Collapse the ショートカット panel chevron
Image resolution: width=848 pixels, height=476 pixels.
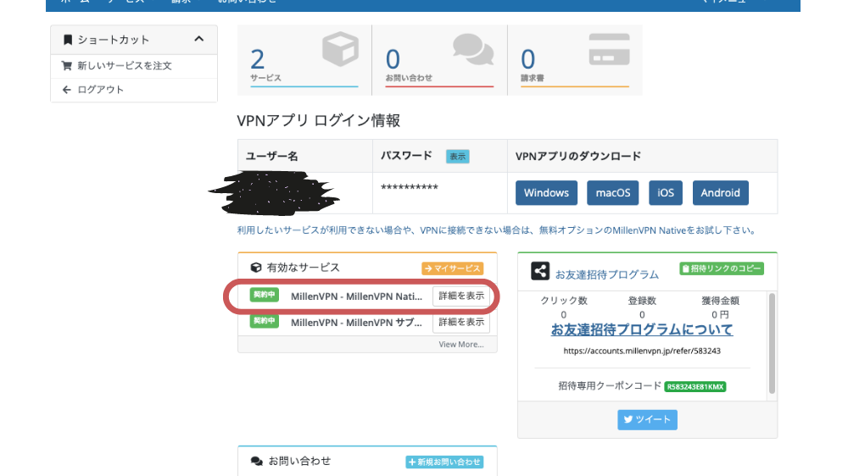pyautogui.click(x=199, y=39)
